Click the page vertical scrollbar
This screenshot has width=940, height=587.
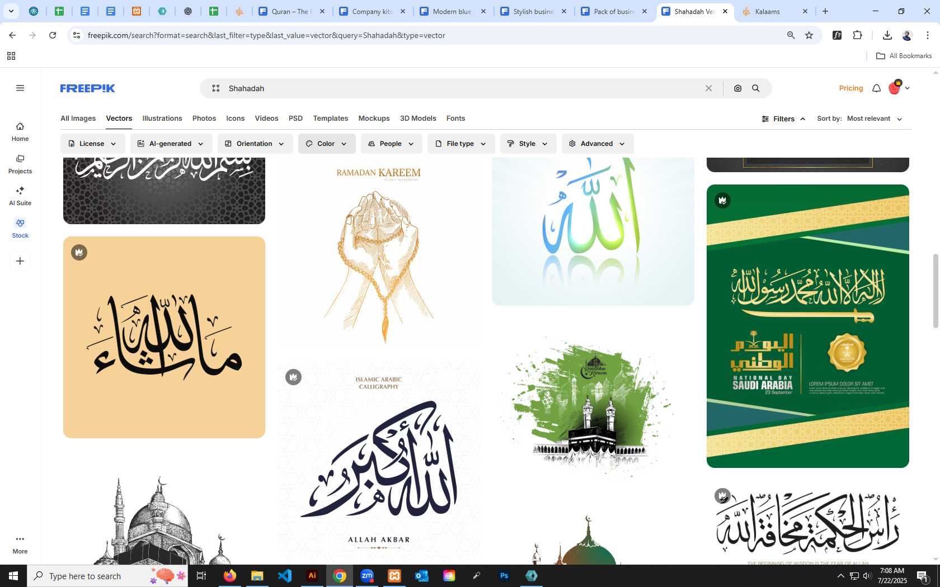coord(935,291)
